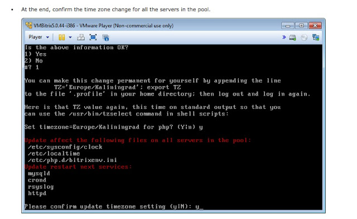This screenshot has width=357, height=219.
Task: Click the window title 'VMBitrix5.0.44-i386 - VMware Player'
Action: pos(103,26)
